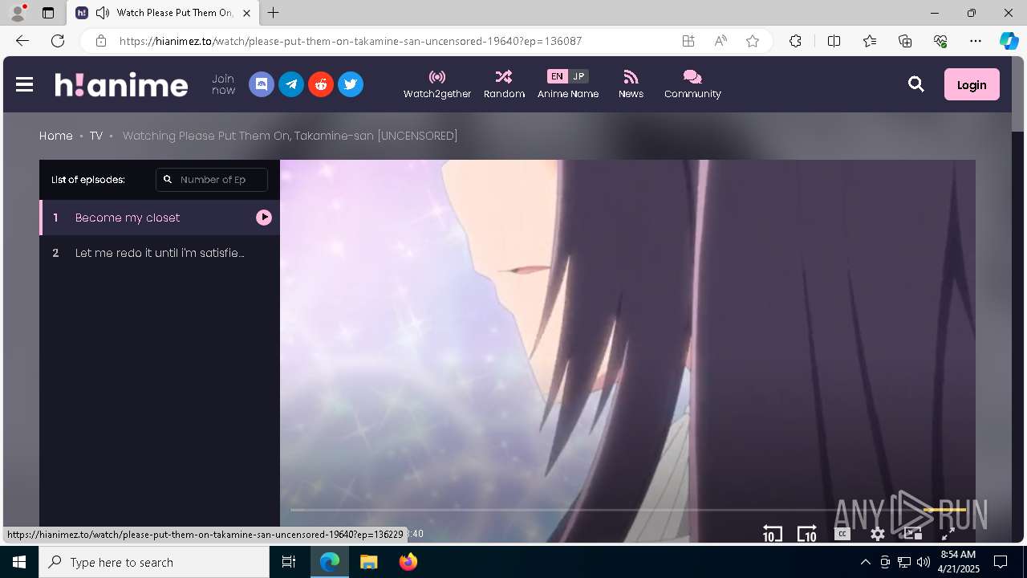1027x578 pixels.
Task: Open the Discord join link
Action: [262, 84]
